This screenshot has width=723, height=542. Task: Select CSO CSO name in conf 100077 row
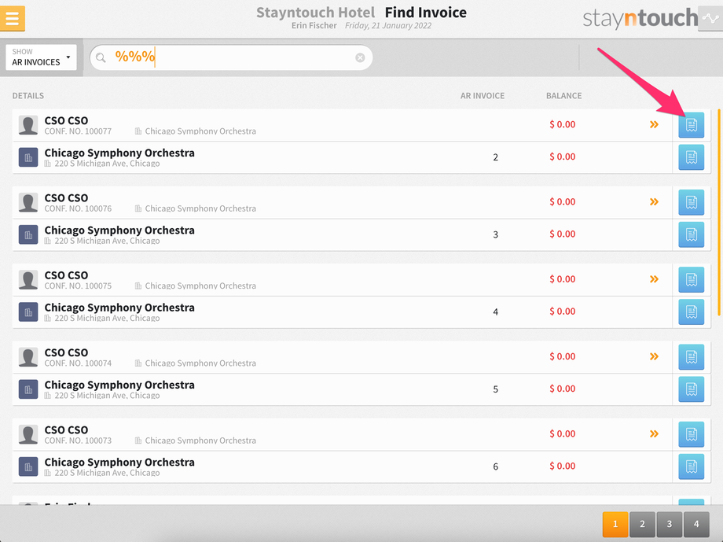point(66,120)
